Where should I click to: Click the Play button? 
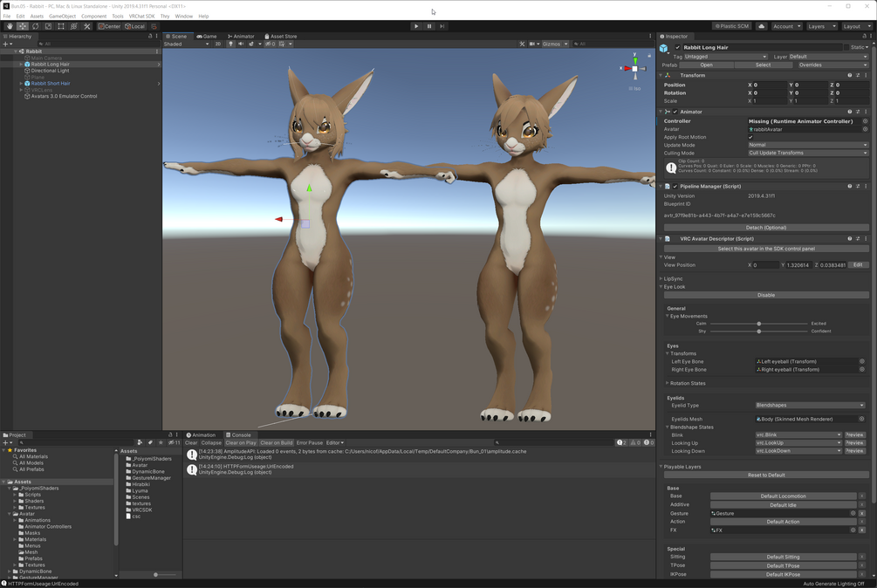[416, 26]
